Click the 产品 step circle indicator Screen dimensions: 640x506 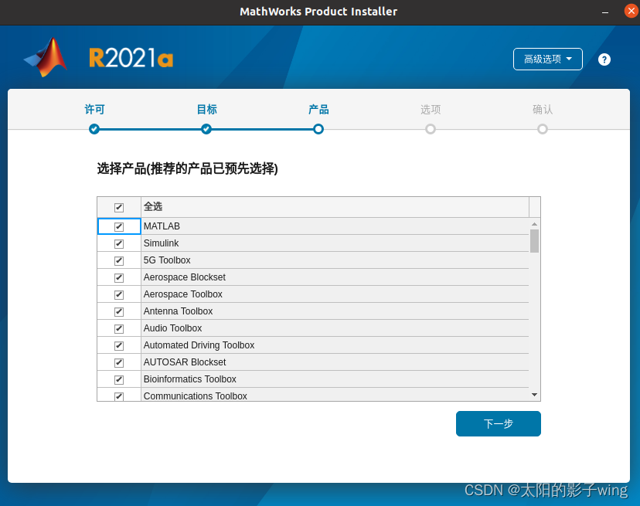[318, 129]
